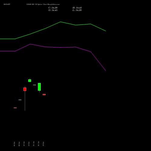Click the 14 Oct date label
The width and height of the screenshot is (151, 151).
pyautogui.click(x=34, y=143)
